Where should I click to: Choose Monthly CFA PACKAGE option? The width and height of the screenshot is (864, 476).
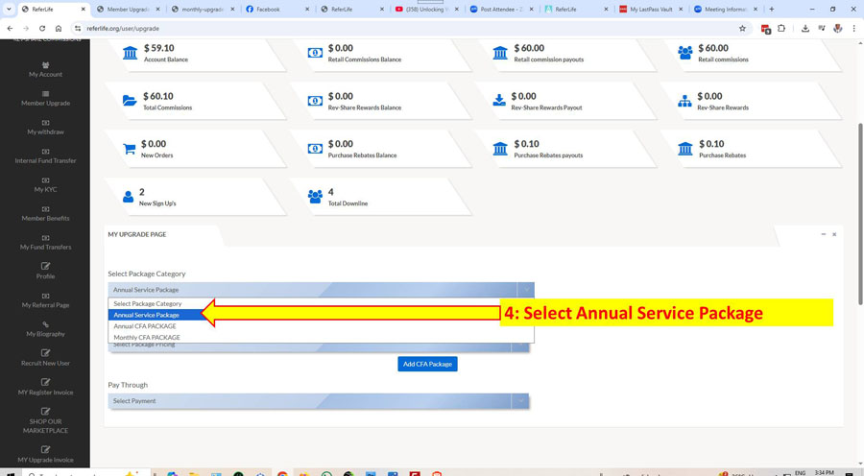(147, 337)
